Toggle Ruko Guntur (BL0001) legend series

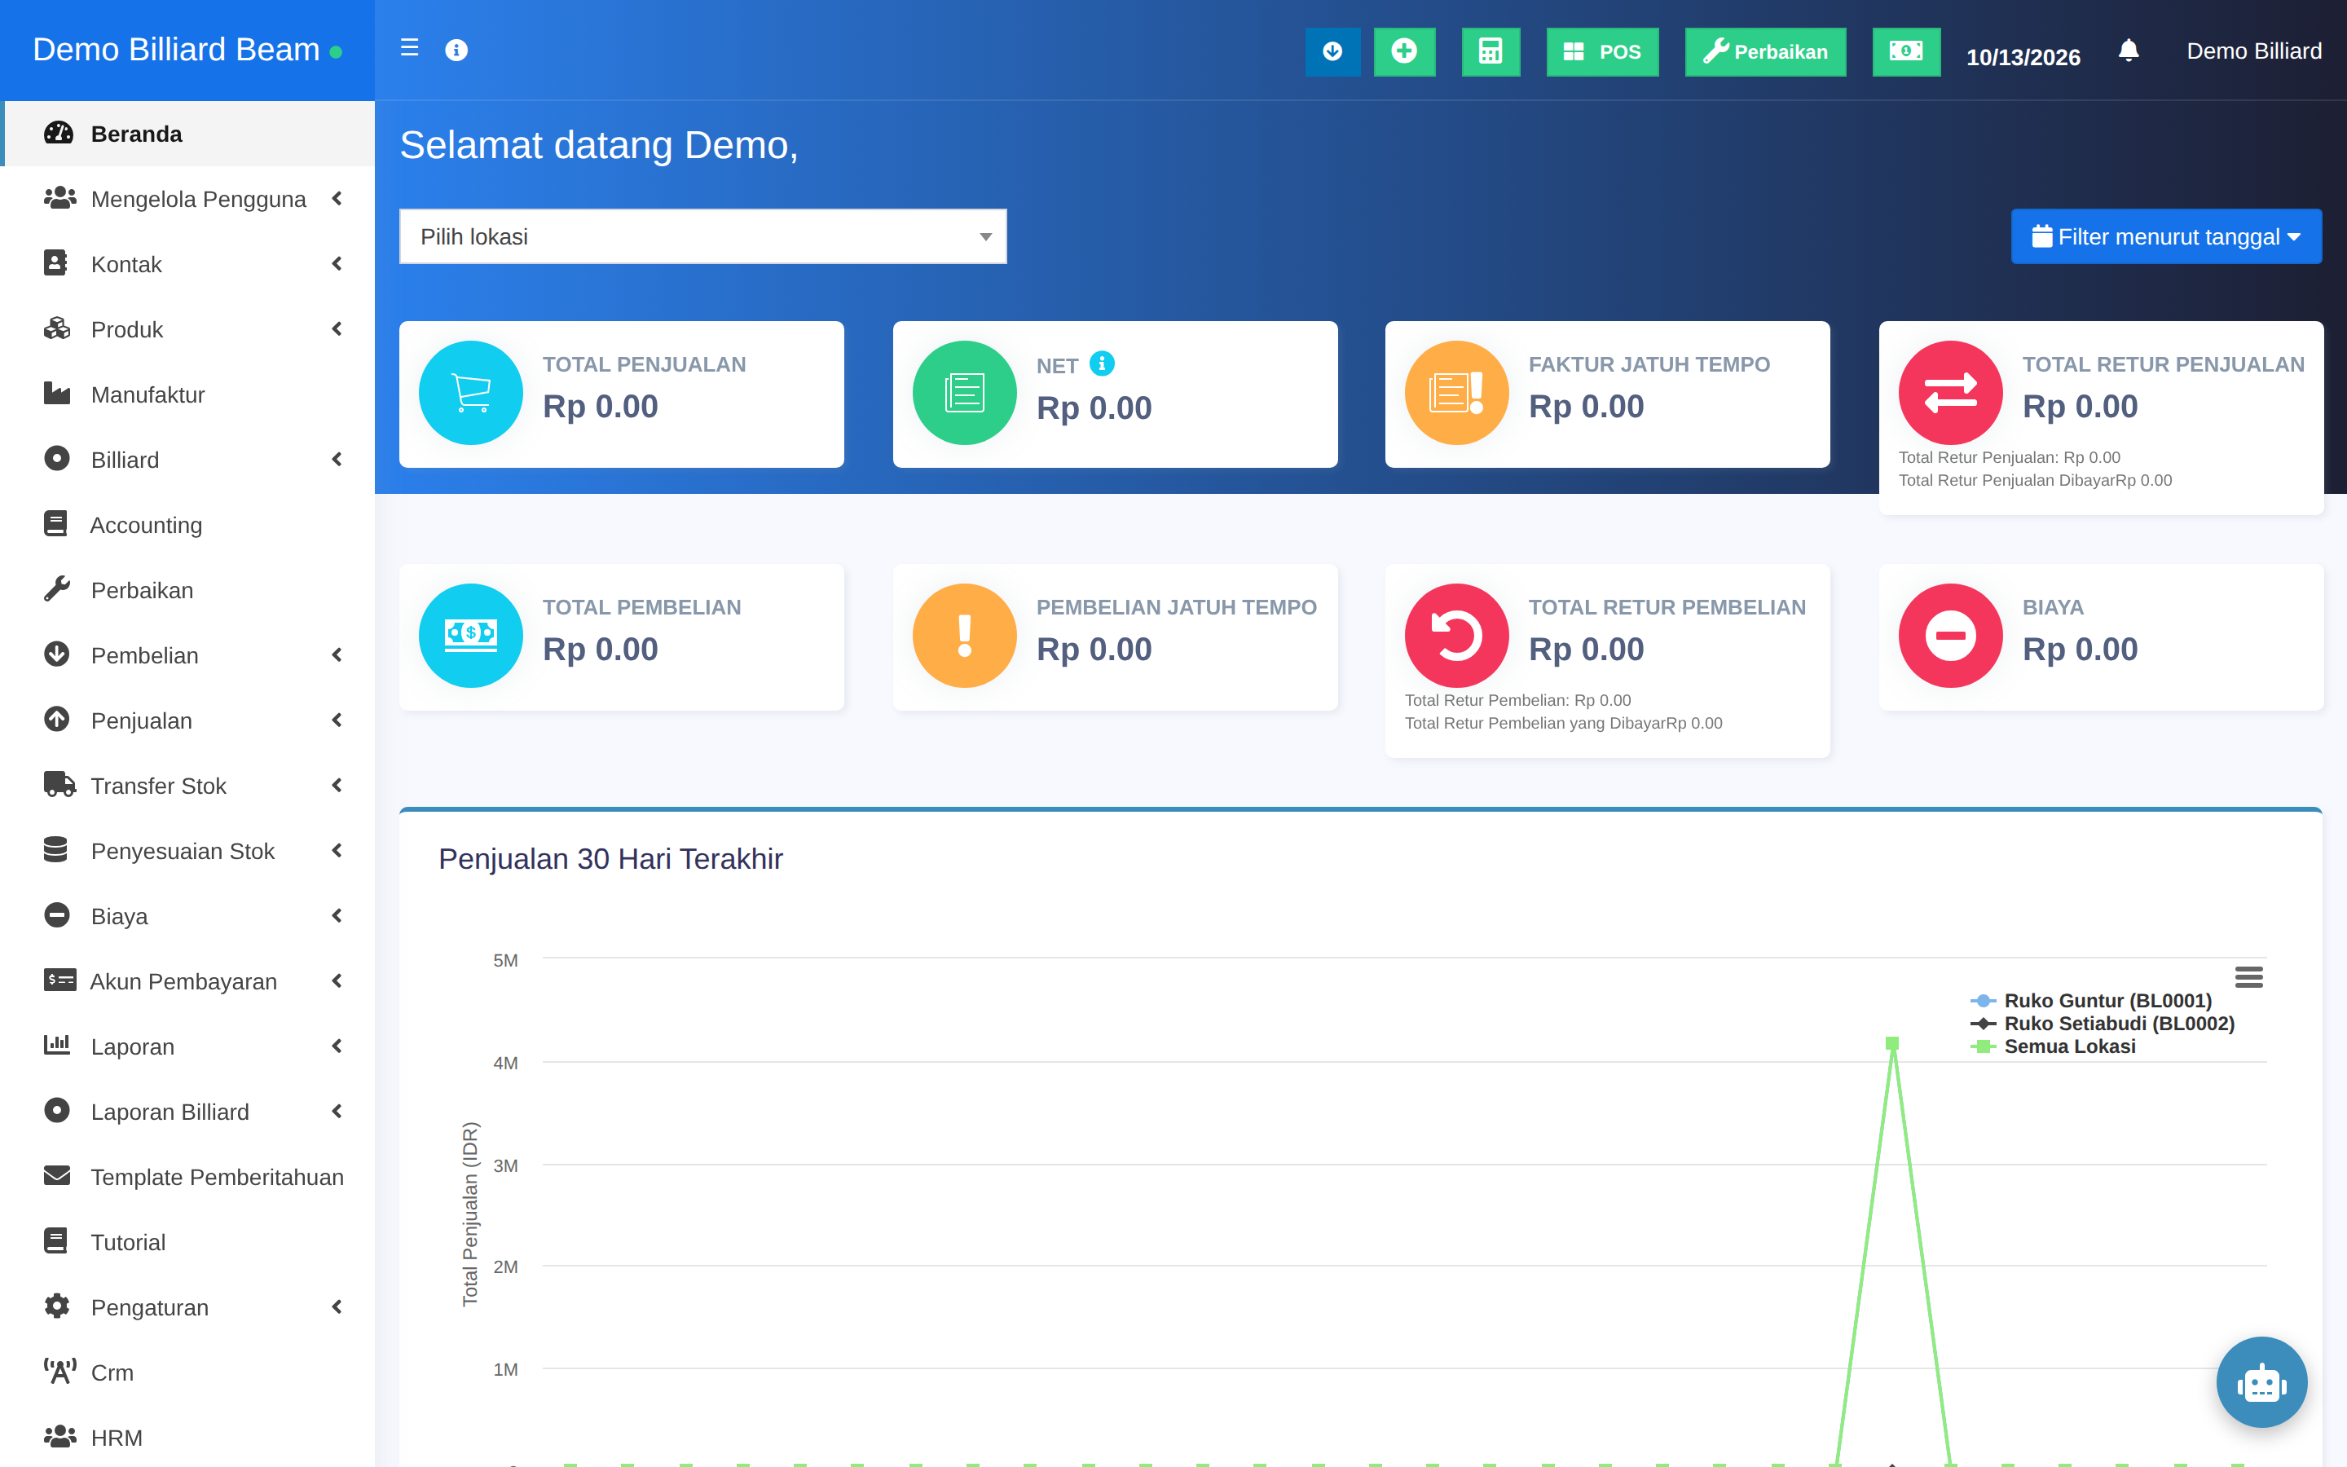(x=2091, y=1000)
